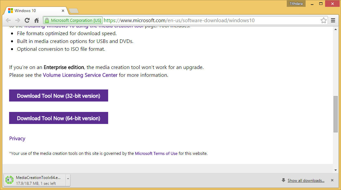Expand the MediaCreationToolx64 download options arrow

point(68,181)
